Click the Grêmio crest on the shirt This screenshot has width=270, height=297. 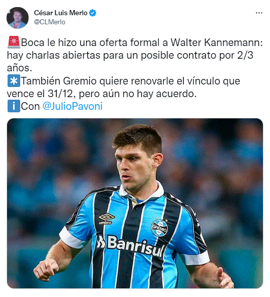coord(159,228)
